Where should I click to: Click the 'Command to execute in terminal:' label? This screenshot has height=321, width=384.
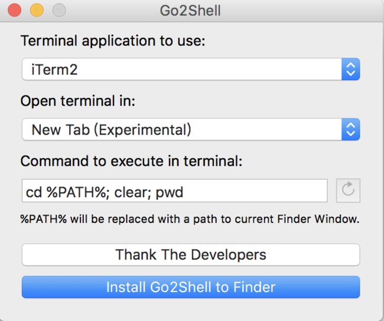pyautogui.click(x=132, y=161)
